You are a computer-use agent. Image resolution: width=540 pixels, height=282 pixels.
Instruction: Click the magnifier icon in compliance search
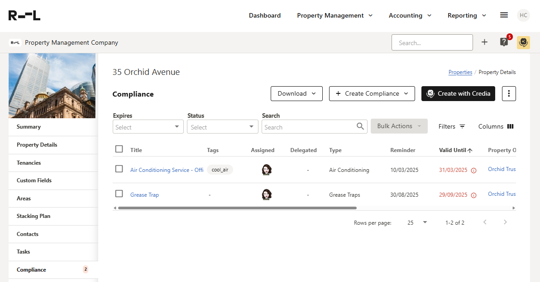coord(360,126)
